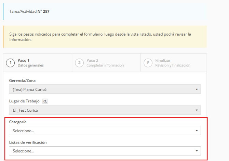Screen dimensions: 229x161
Task: Open the Finalizar Revisión y finalización tab
Action: click(x=173, y=63)
